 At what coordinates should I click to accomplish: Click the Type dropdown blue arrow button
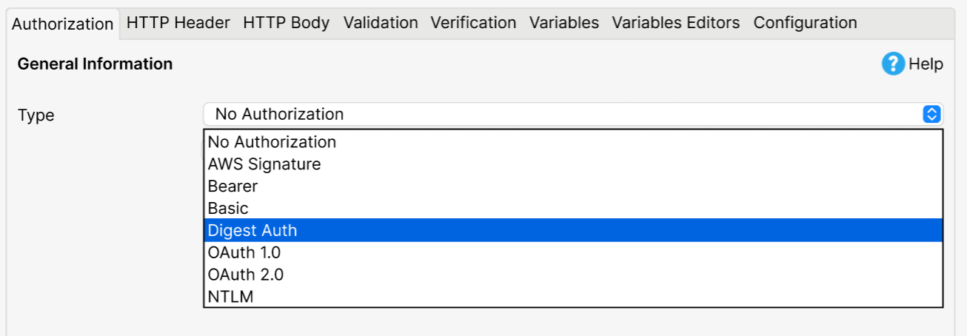coord(931,114)
